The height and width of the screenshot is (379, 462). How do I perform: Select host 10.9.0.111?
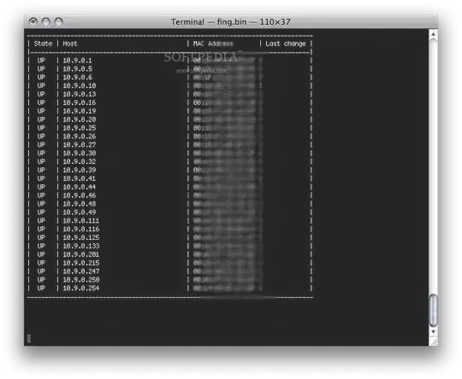[x=81, y=220]
